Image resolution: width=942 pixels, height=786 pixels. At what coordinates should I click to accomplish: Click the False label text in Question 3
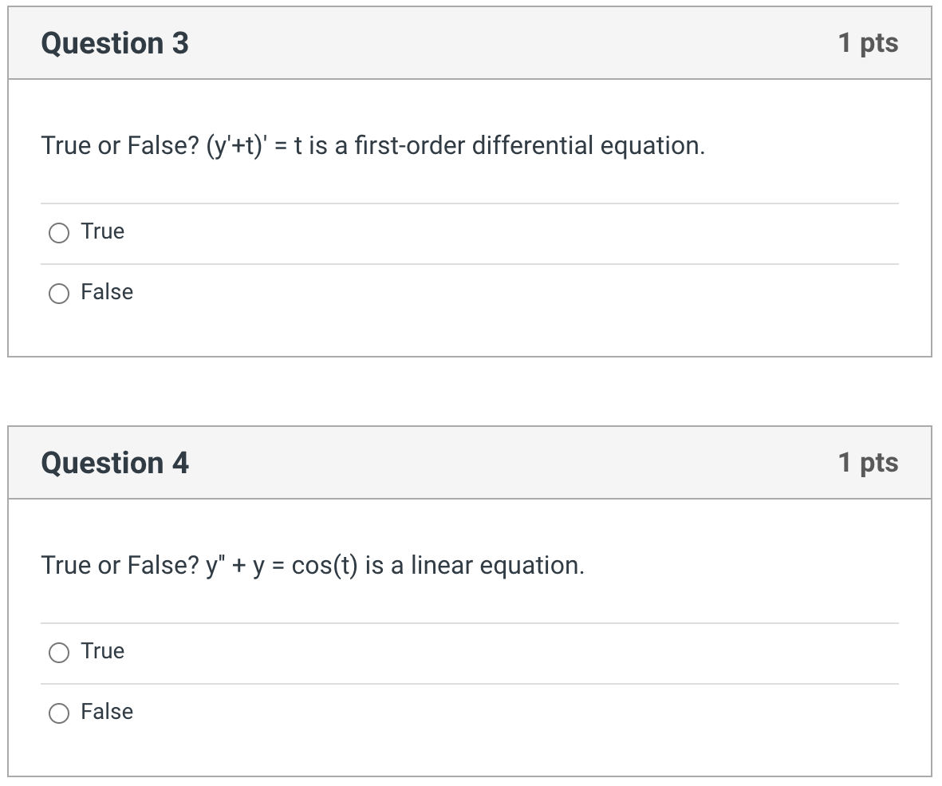[x=106, y=292]
